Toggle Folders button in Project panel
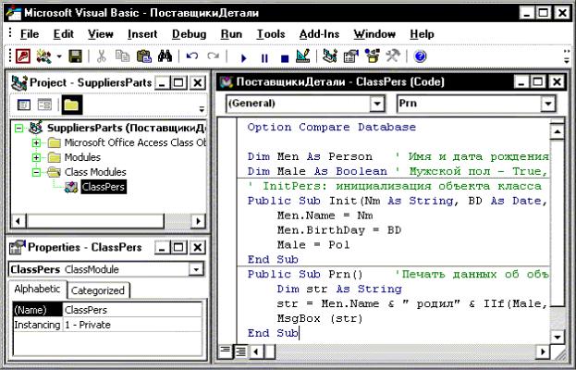576x370 pixels. (71, 105)
